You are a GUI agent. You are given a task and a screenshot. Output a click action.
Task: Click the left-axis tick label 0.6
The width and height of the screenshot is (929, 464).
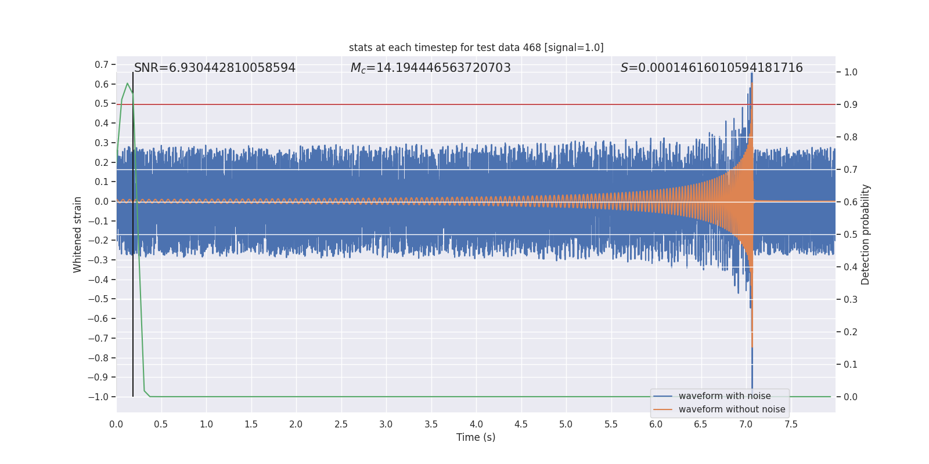(102, 84)
